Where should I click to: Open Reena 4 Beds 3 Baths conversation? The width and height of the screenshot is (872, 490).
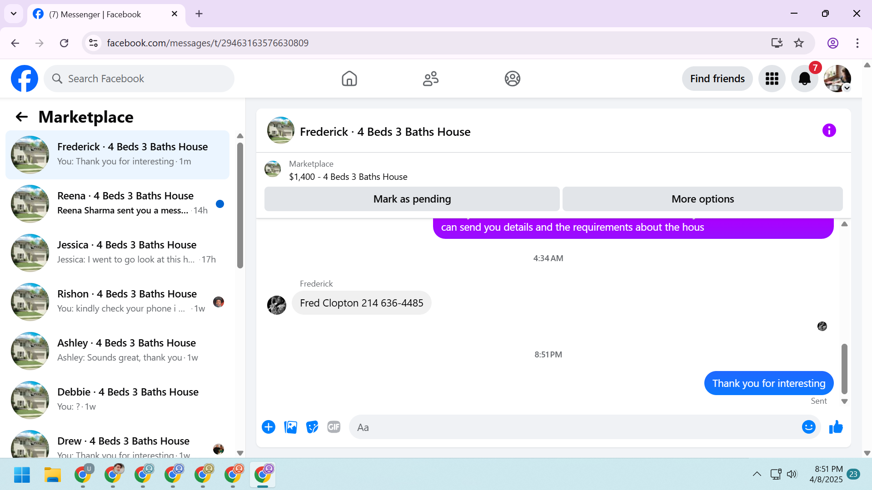coord(117,203)
